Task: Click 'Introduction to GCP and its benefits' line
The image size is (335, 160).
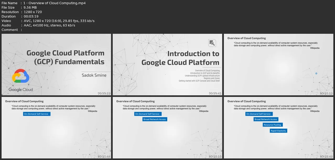Action: pyautogui.click(x=205, y=73)
